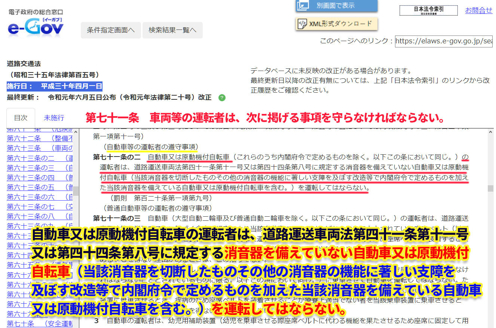Jump to 第六十三条の七 in sidebar
Screen dimensions: 496x328
pyautogui.click(x=40, y=206)
